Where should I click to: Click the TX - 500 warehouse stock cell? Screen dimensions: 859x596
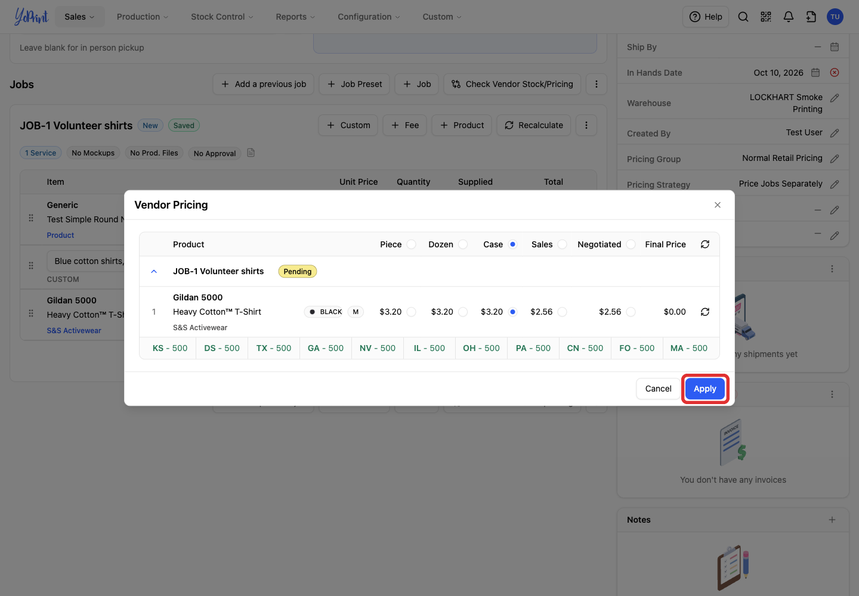pos(274,348)
